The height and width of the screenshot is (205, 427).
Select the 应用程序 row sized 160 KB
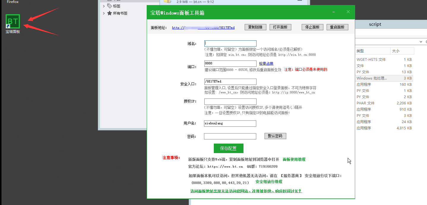[x=384, y=84]
